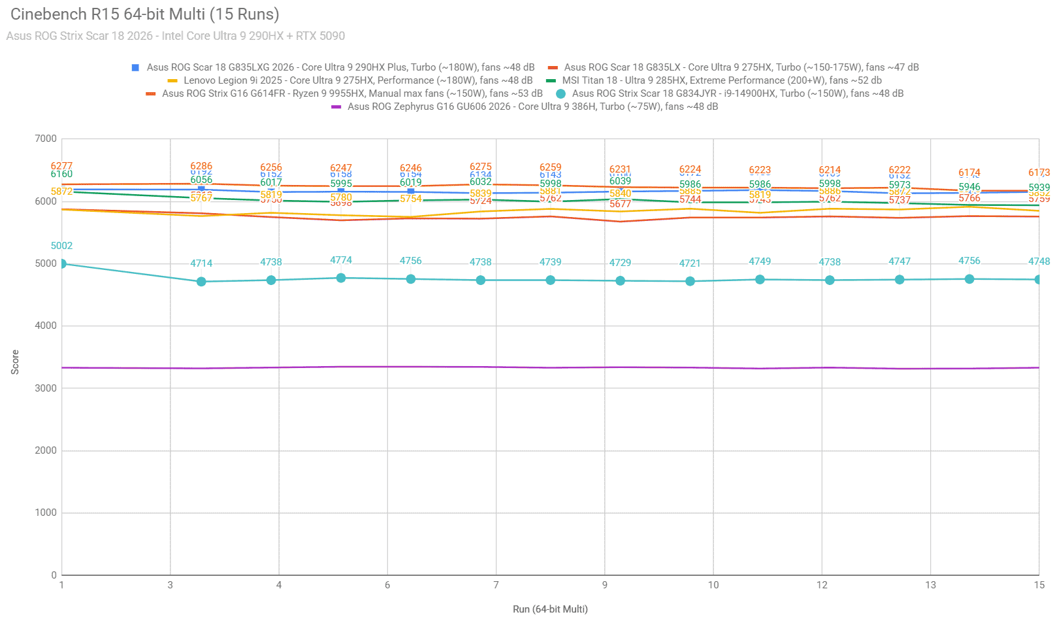This screenshot has width=1053, height=623.
Task: Click the teal data point labeled 4714
Action: pyautogui.click(x=201, y=282)
